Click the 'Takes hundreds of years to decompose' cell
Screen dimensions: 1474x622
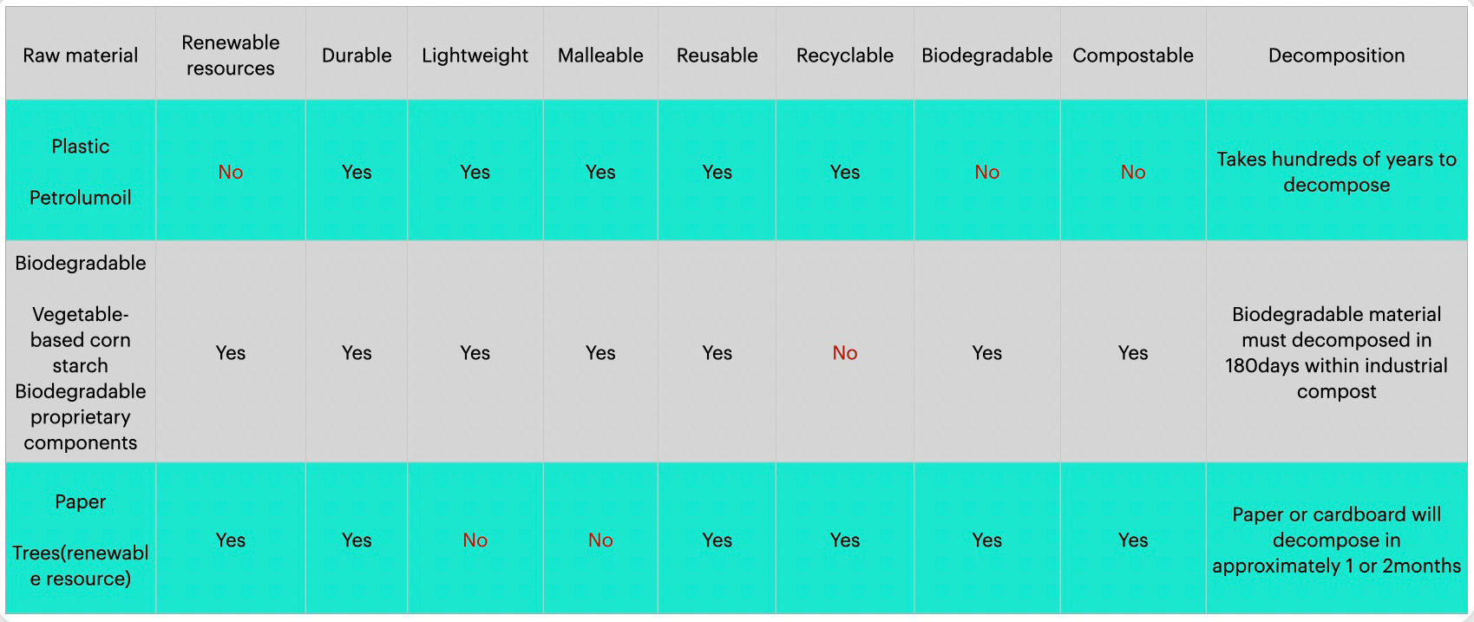click(x=1337, y=171)
